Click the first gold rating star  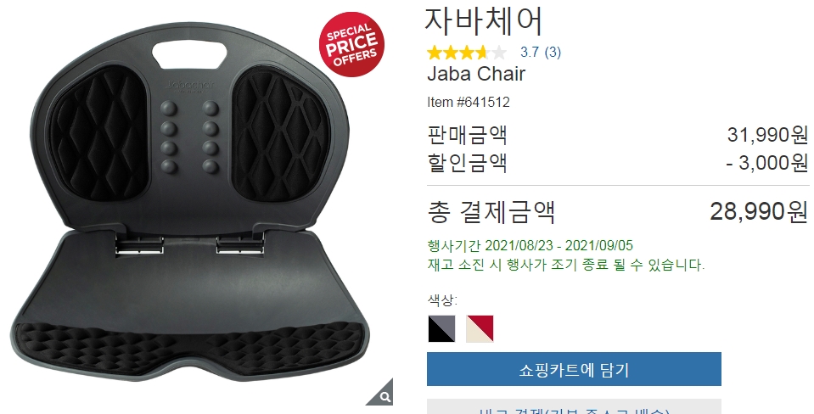pyautogui.click(x=434, y=53)
